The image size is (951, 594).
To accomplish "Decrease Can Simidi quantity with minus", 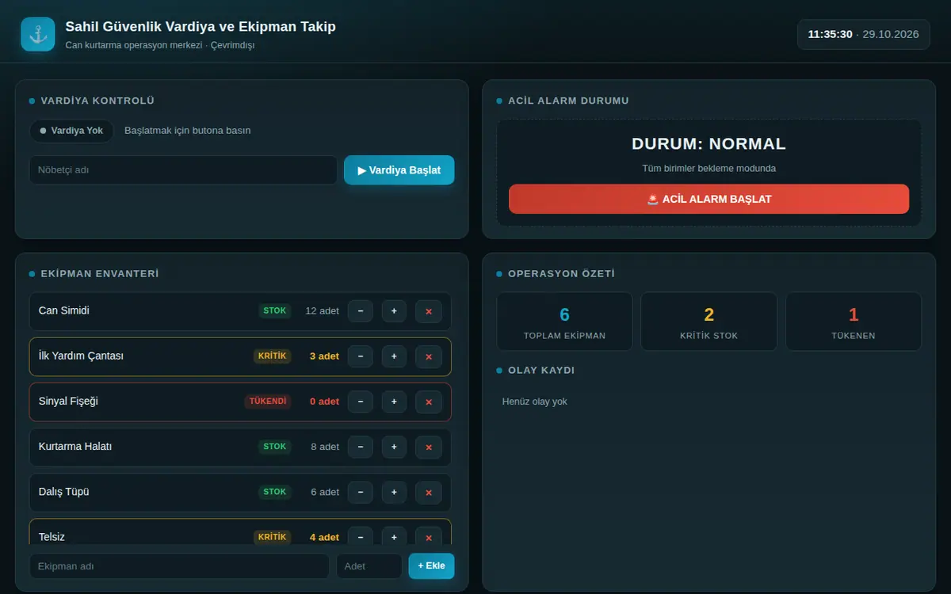I will coord(361,311).
